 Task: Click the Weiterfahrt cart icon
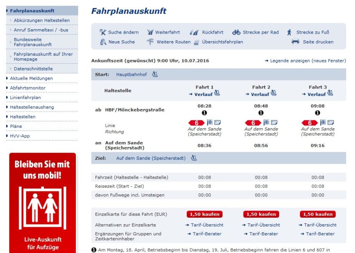tap(150, 32)
